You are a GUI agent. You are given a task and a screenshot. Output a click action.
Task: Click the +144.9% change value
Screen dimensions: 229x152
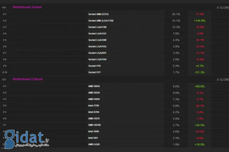(x=199, y=21)
